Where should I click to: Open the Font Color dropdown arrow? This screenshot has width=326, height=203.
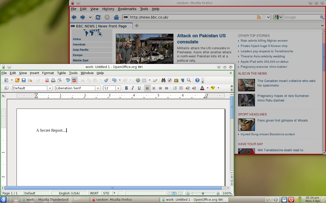[208, 88]
